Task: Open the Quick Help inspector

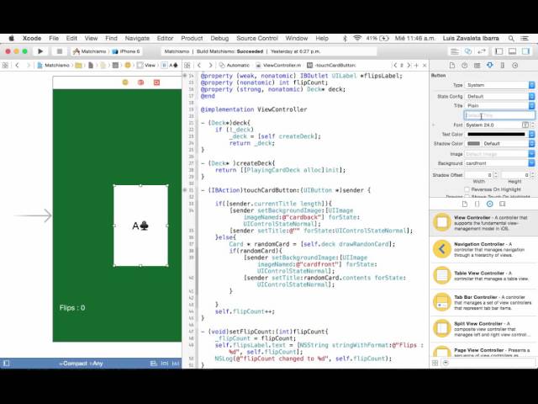Action: point(465,66)
